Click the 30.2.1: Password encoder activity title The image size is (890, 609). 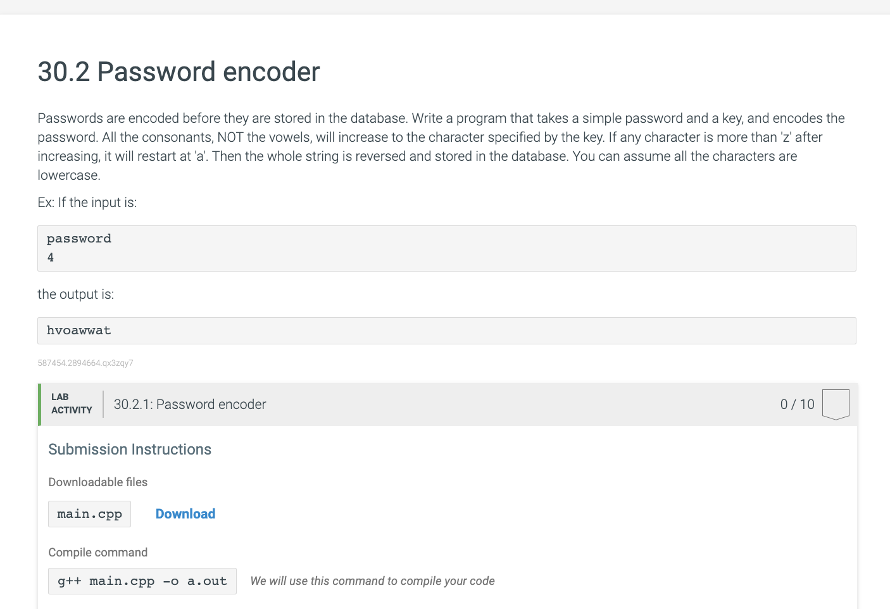(x=189, y=404)
